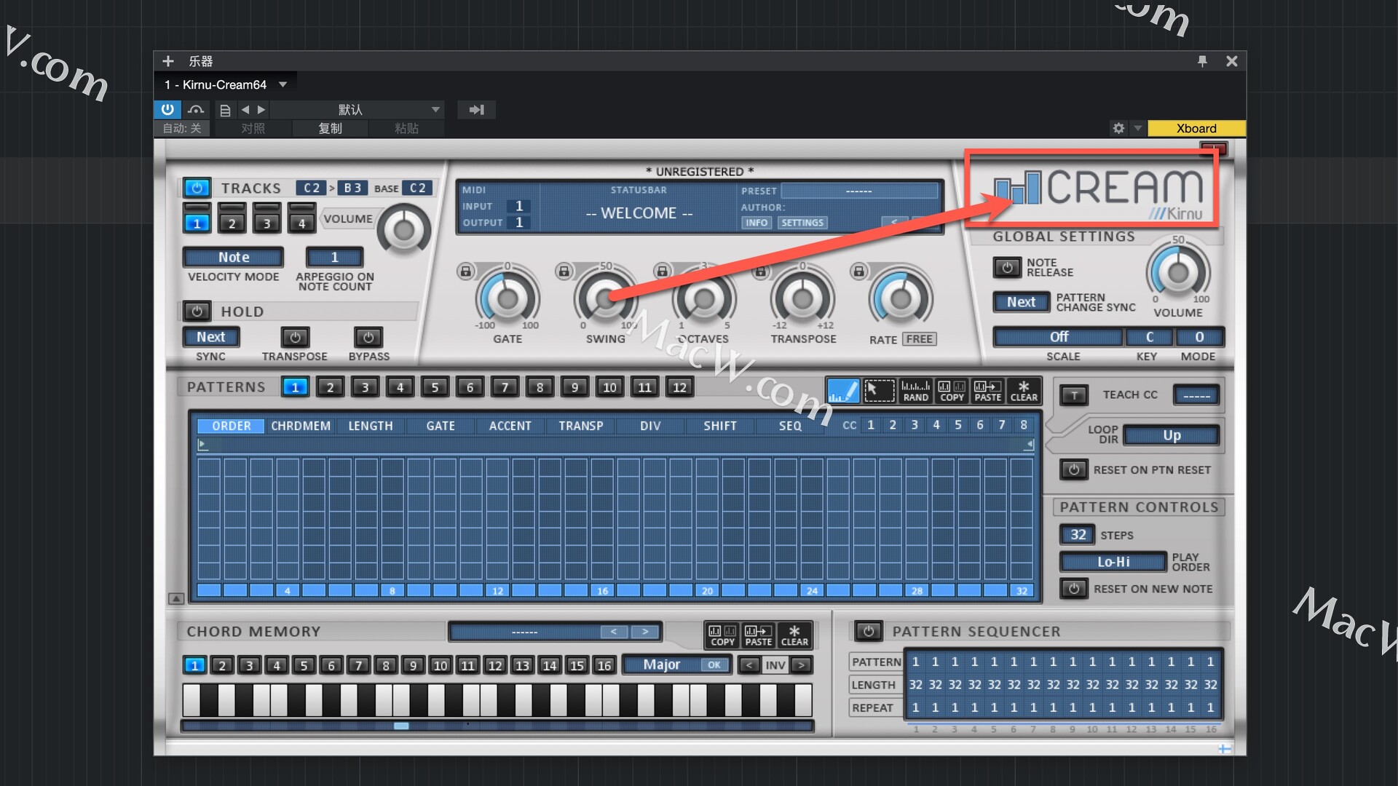This screenshot has height=786, width=1398.
Task: Paste pattern with PASTE icon in Patterns bar
Action: coord(987,391)
